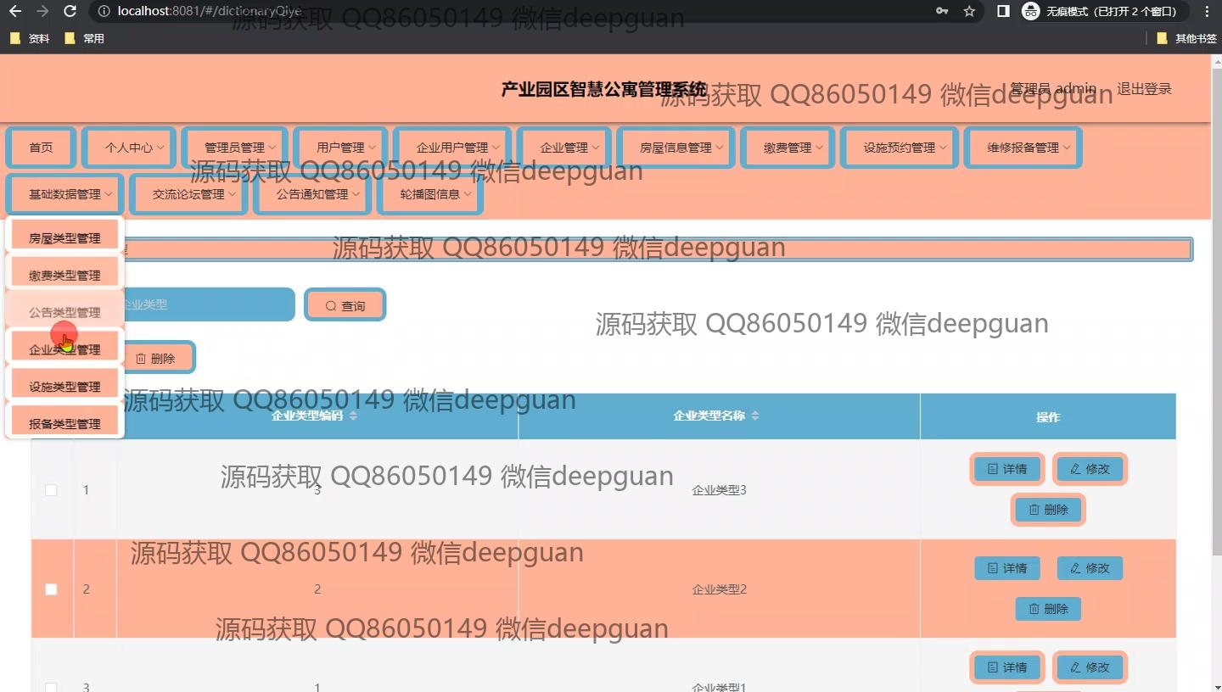
Task: Click the 企业类型2 name cell
Action: [719, 589]
